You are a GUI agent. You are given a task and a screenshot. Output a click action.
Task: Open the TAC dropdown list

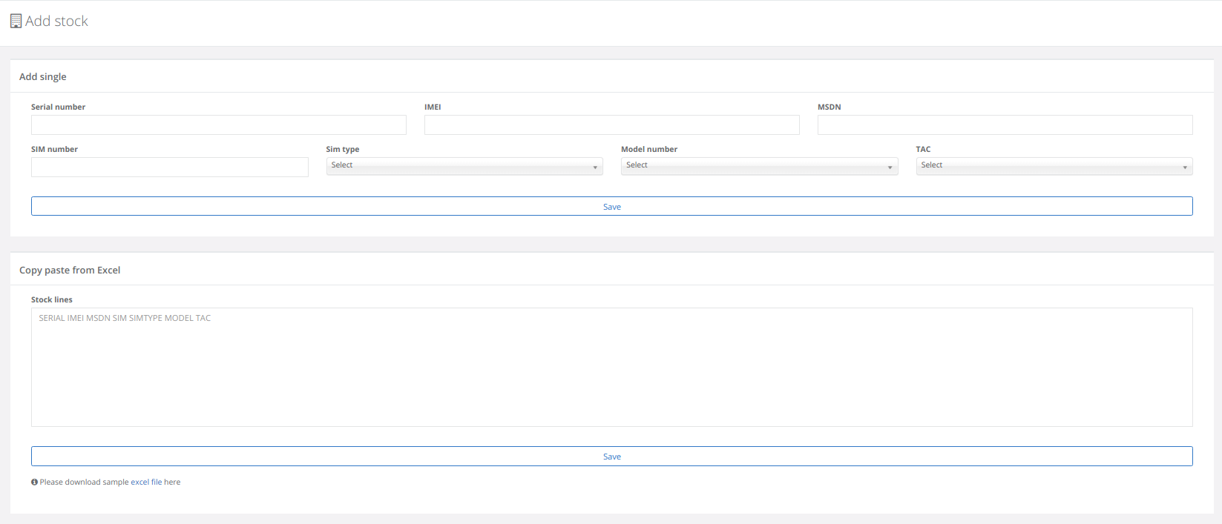pos(1054,166)
